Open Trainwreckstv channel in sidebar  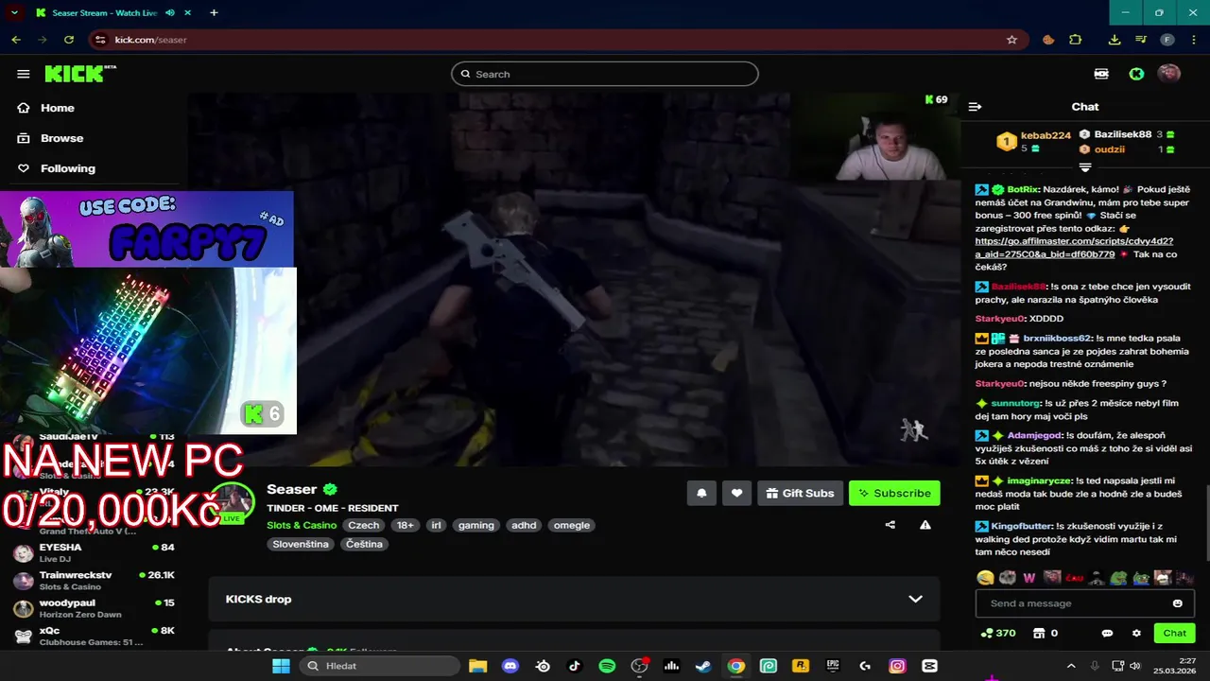(x=93, y=580)
